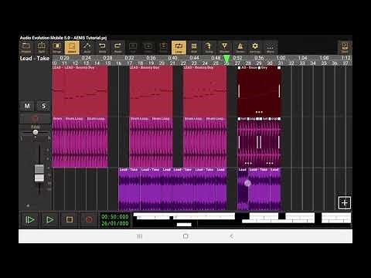Toggle the highlighted Loop button
Image resolution: width=371 pixels, height=278 pixels.
[x=179, y=48]
